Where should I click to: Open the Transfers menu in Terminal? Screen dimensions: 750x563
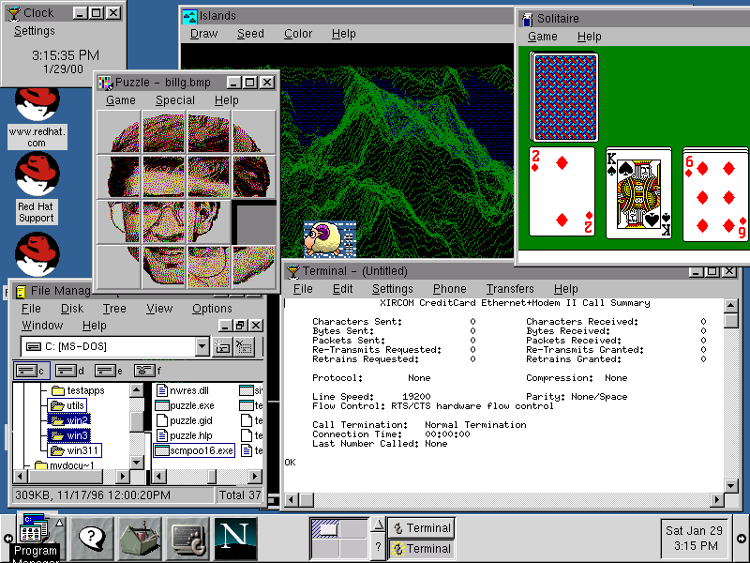click(x=510, y=289)
